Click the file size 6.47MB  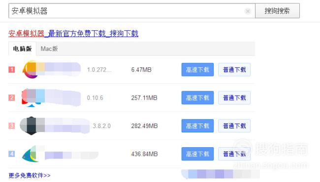click(x=141, y=70)
